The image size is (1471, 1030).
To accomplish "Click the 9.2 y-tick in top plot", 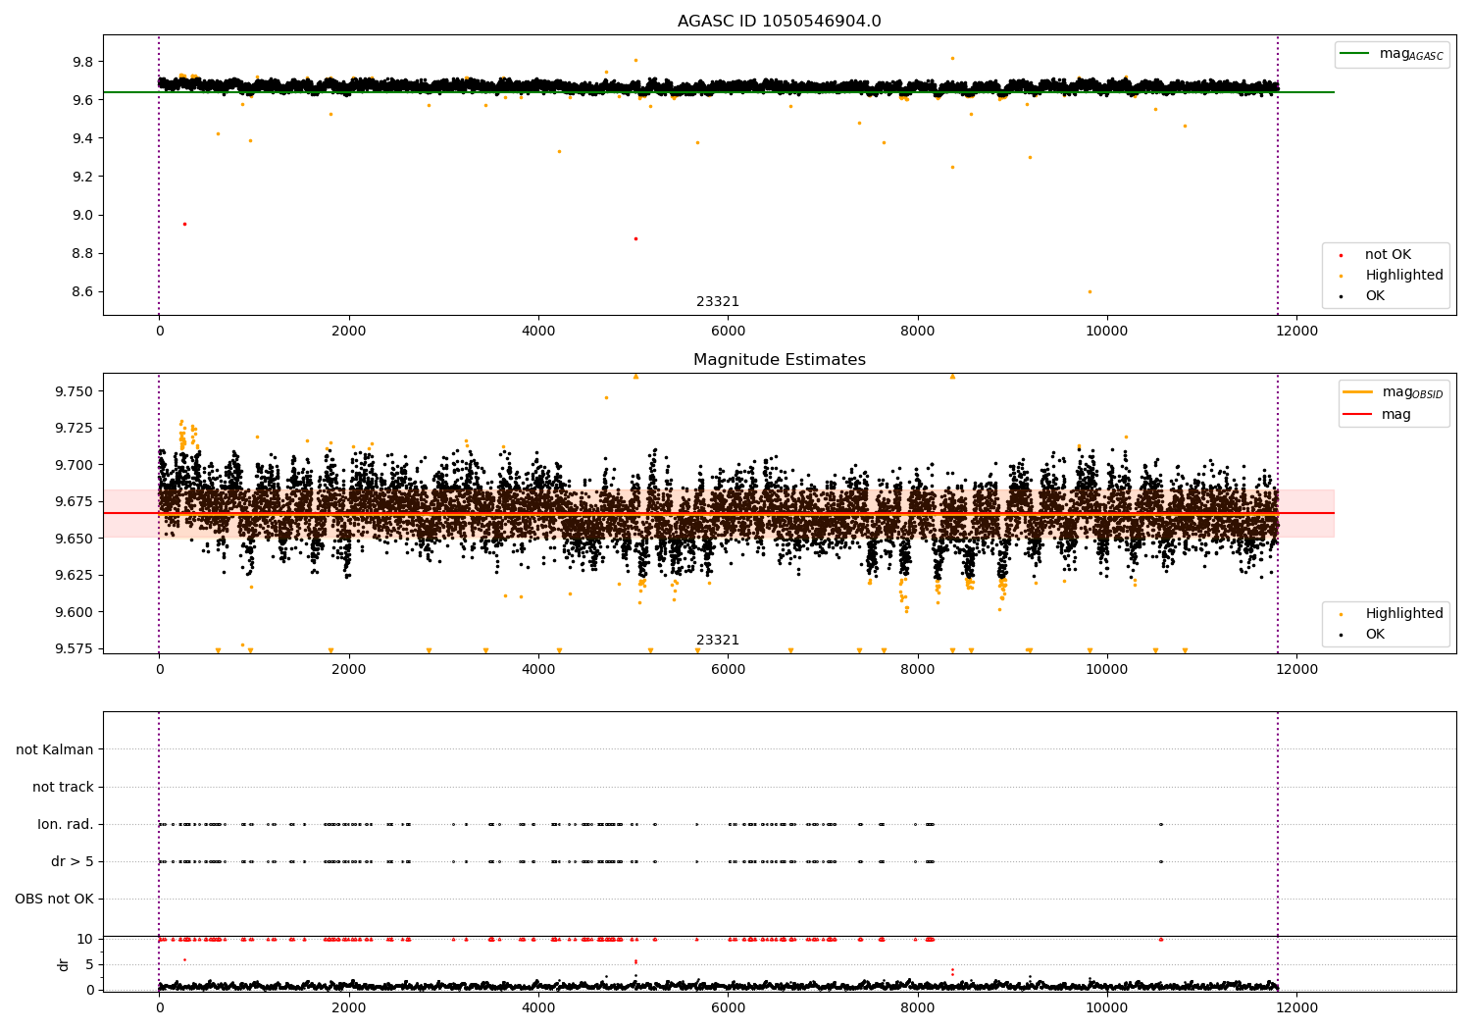I will [x=82, y=177].
